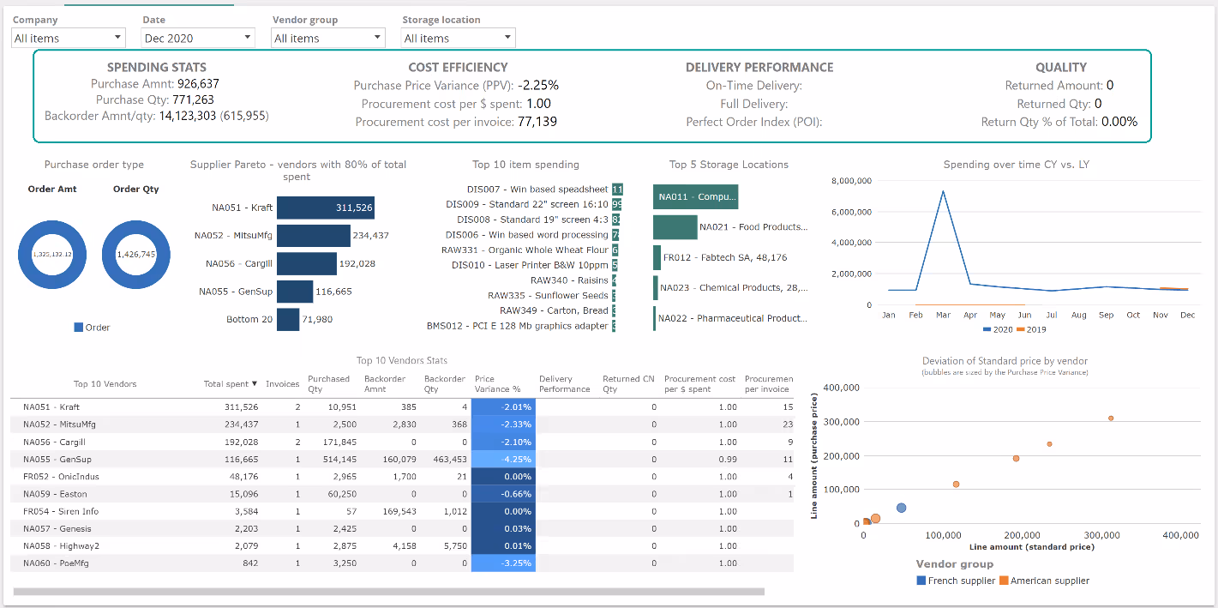Open the Storage location filter dropdown
1218x608 pixels.
[x=459, y=38]
